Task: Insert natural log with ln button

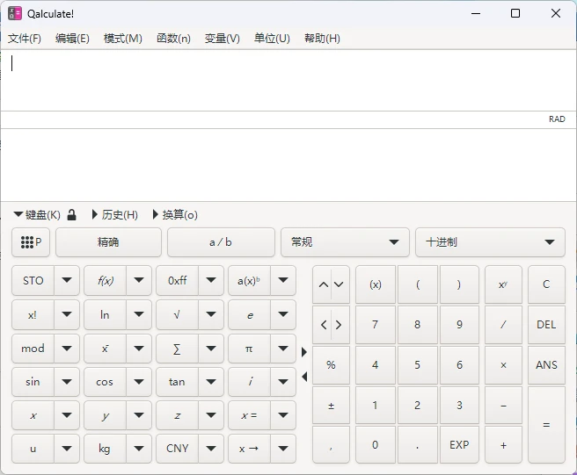Action: (x=106, y=315)
